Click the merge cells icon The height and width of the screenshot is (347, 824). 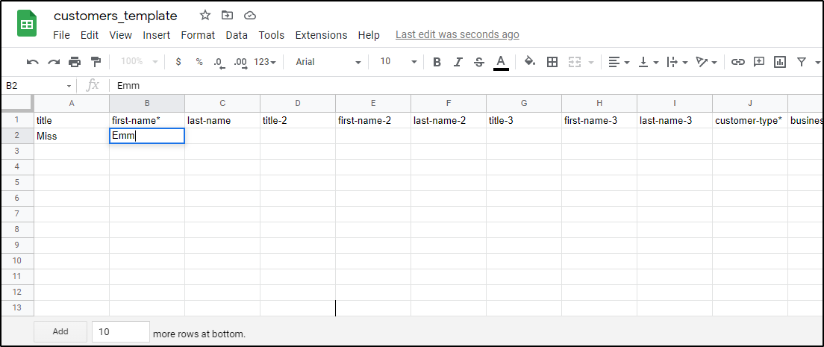click(575, 62)
